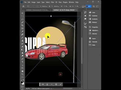Open the Edit menu
Viewport: 121px width, 90px height.
(x=29, y=2)
